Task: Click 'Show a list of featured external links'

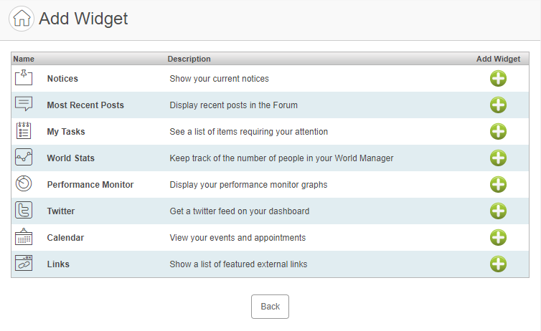Action: [238, 264]
